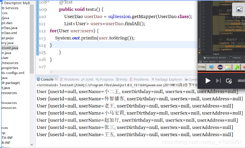The image size is (245, 148).
Task: Switch to the second Problems tab
Action: point(139,79)
